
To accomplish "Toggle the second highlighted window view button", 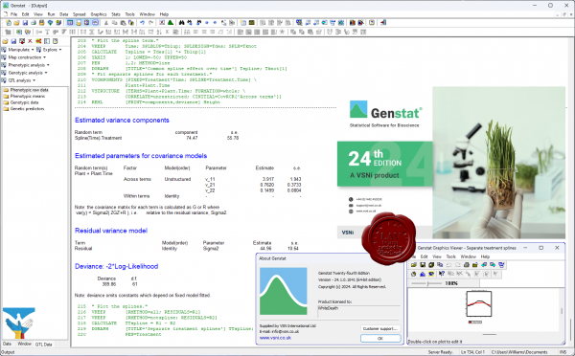I will (x=79, y=22).
